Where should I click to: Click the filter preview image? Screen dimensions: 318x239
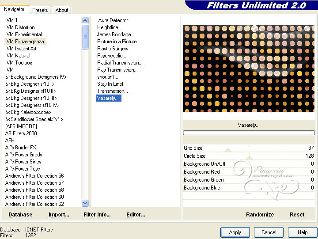point(249,68)
